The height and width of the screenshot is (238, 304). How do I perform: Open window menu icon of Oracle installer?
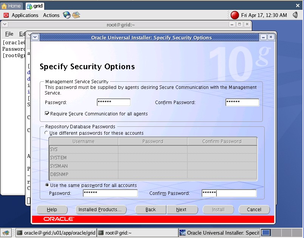tap(35, 37)
